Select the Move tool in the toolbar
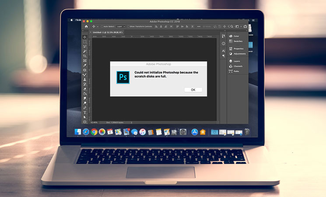Image resolution: width=326 pixels, height=197 pixels. tap(85, 37)
